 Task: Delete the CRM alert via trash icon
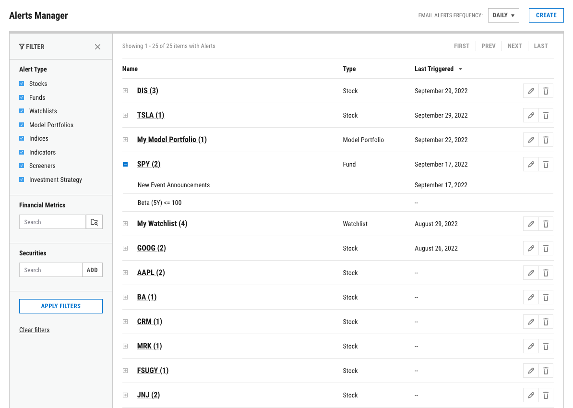click(546, 322)
